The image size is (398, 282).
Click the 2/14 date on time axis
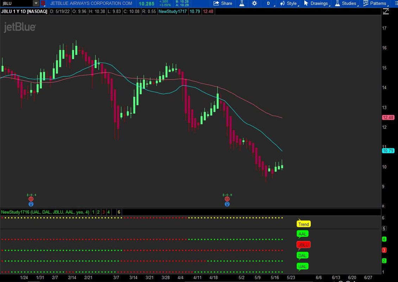pos(72,277)
